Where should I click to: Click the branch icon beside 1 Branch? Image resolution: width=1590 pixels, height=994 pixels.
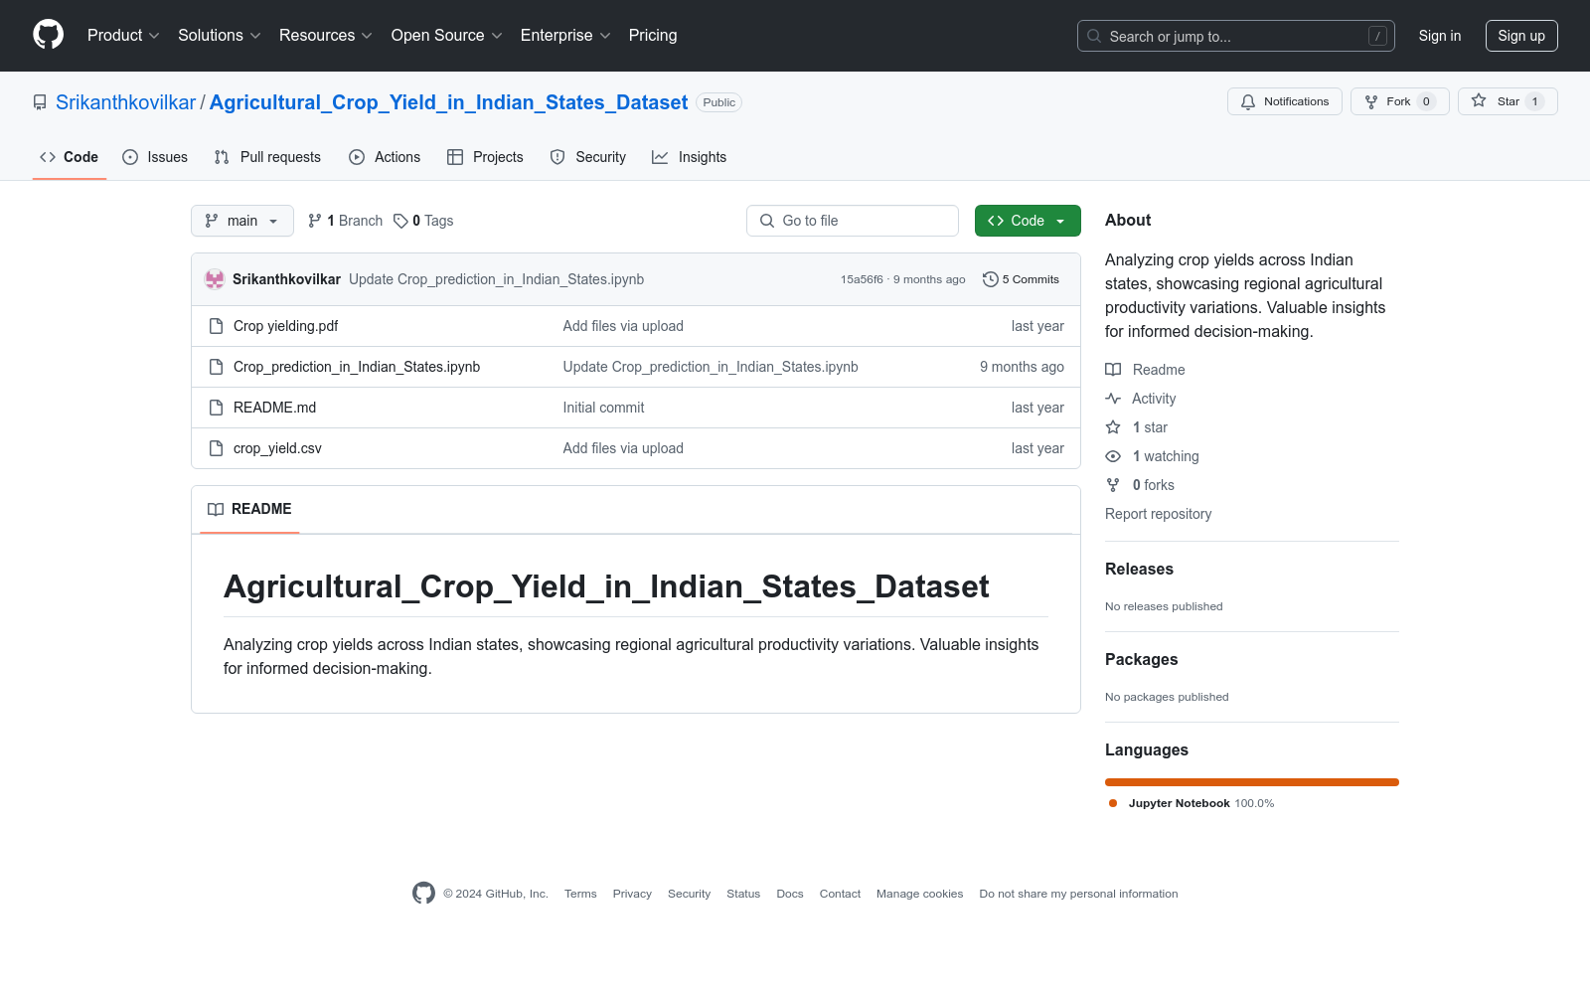coord(315,221)
